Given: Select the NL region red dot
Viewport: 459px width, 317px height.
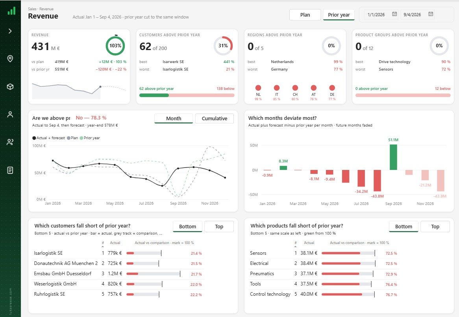Looking at the screenshot, I should pos(258,88).
